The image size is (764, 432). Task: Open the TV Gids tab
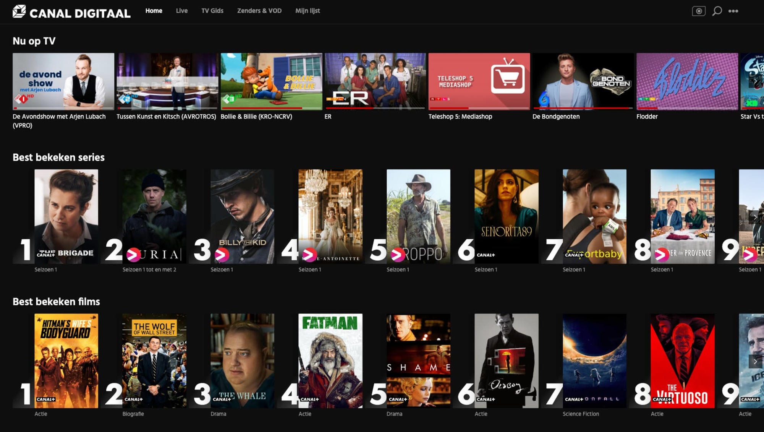(x=212, y=11)
